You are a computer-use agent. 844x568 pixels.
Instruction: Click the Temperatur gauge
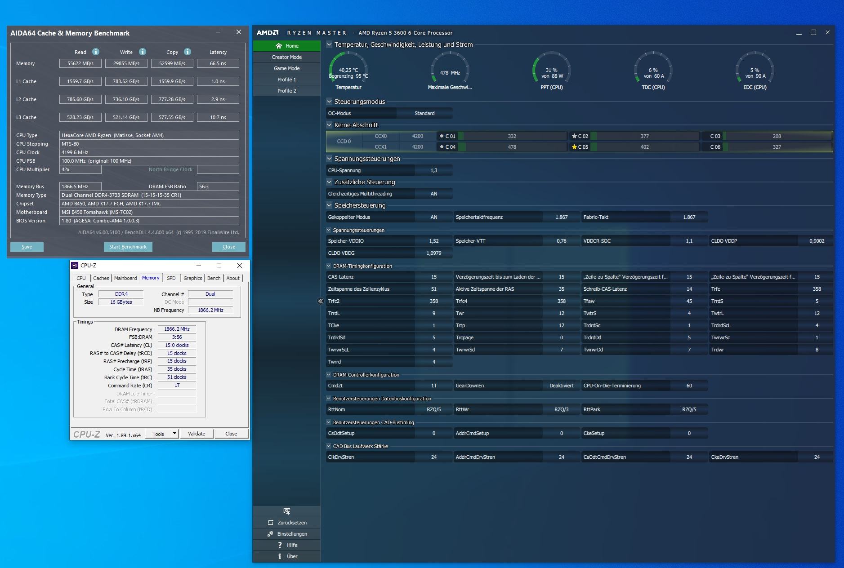(x=348, y=70)
